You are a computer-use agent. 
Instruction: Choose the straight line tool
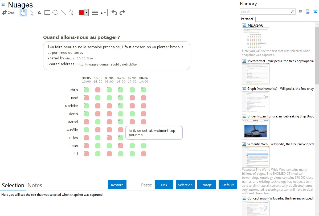coord(63,13)
